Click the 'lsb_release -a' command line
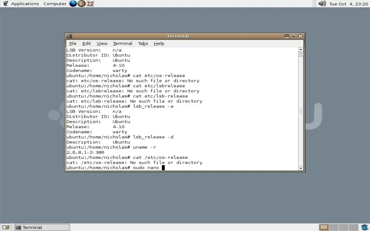Viewport: 370px width, 231px height. 120,106
